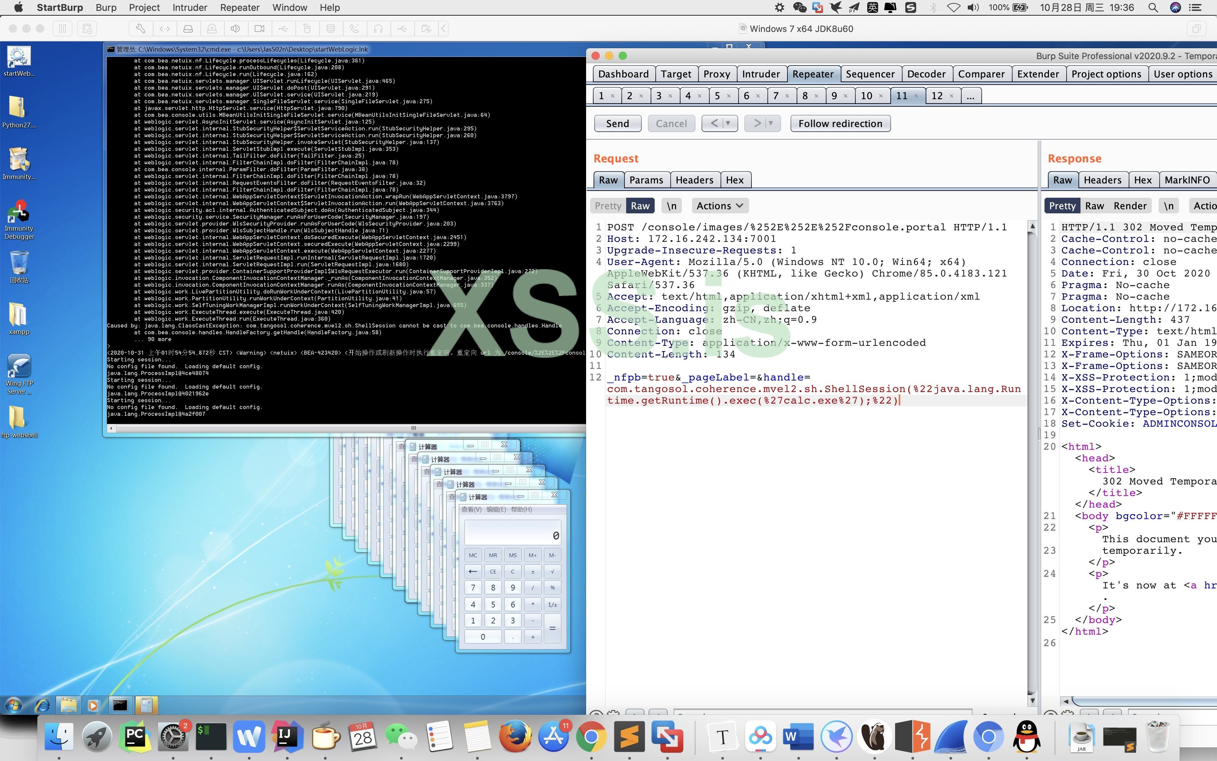Switch request view to Pretty mode
Viewport: 1217px width, 761px height.
(x=607, y=206)
